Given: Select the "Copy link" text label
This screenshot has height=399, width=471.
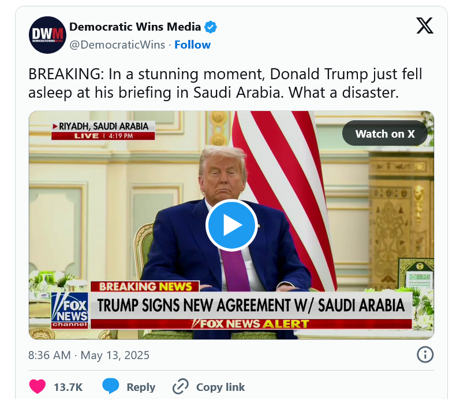Looking at the screenshot, I should pos(220,387).
